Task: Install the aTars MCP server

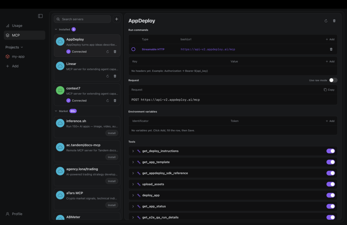Action: pyautogui.click(x=112, y=205)
